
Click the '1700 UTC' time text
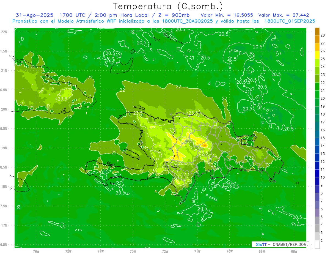[73, 15]
